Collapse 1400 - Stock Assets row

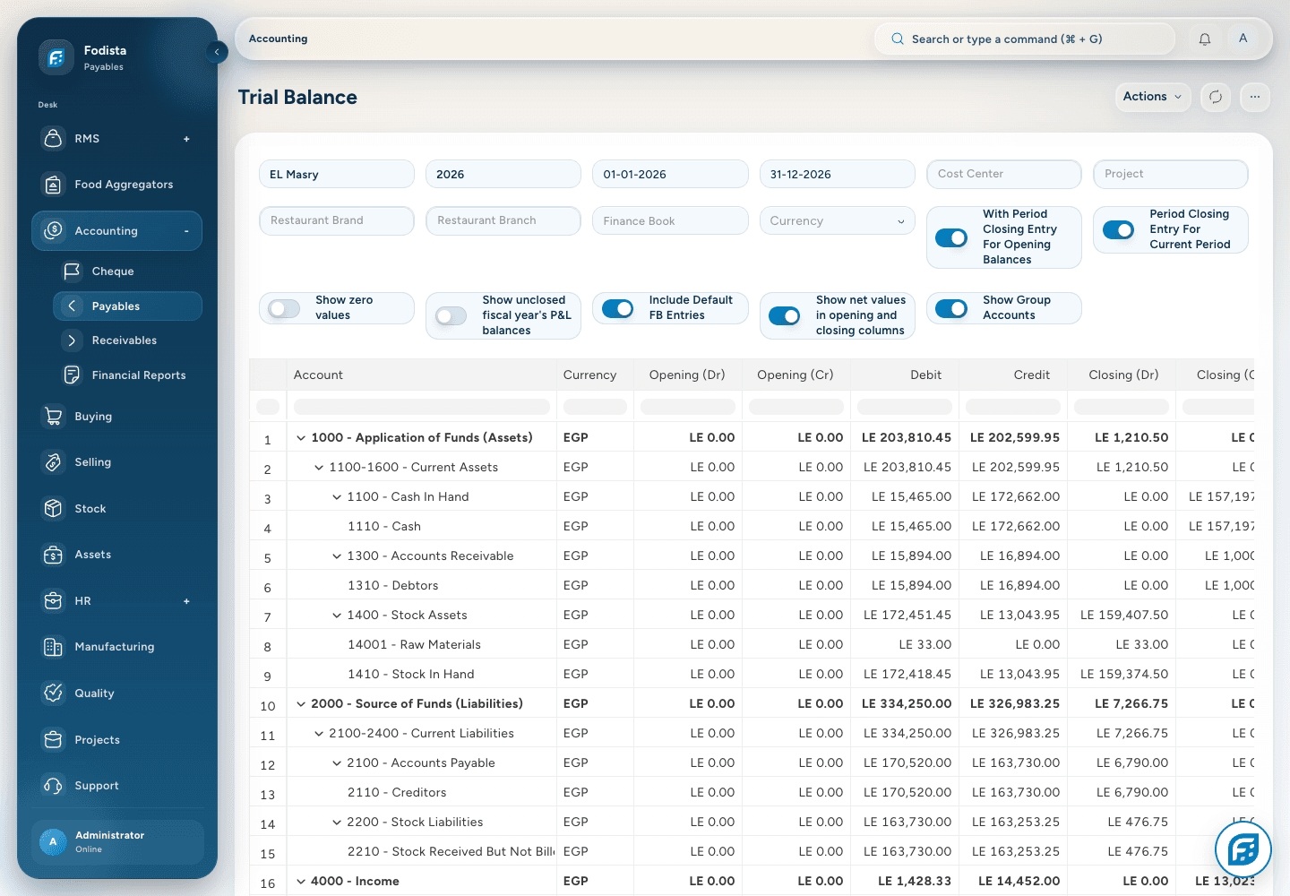pyautogui.click(x=337, y=616)
